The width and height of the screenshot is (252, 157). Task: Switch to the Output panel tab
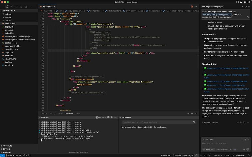[x=44, y=113]
